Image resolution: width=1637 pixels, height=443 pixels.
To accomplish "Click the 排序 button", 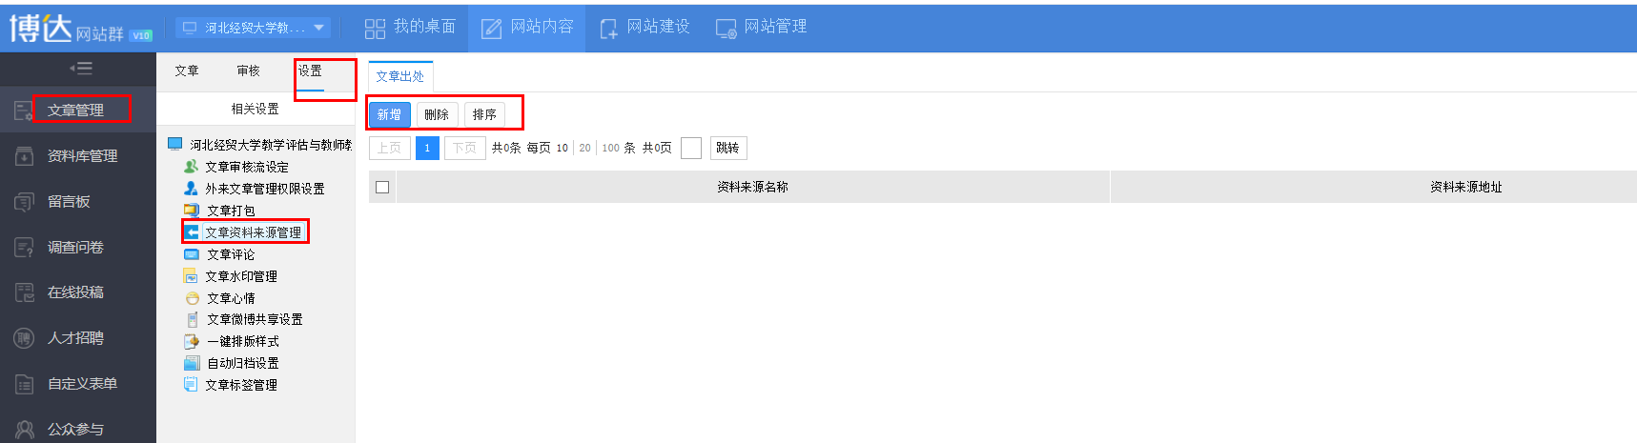I will tap(484, 114).
